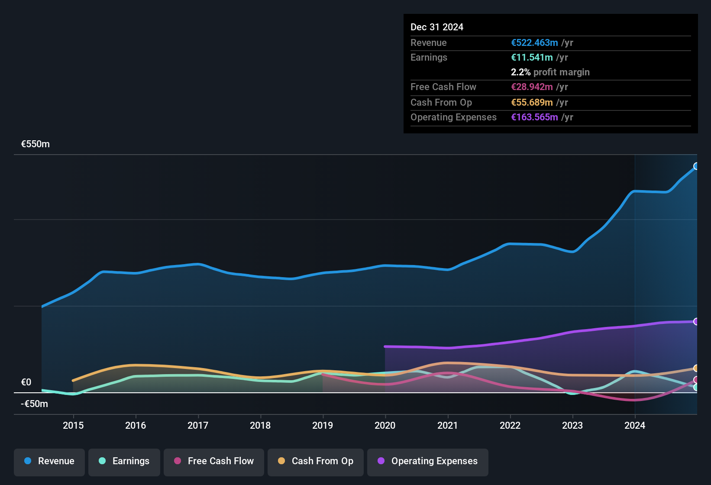Click the 2.2% profit margin text
711x485 pixels.
tap(550, 72)
